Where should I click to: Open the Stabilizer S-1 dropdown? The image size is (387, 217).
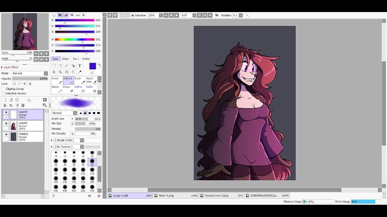pos(238,15)
